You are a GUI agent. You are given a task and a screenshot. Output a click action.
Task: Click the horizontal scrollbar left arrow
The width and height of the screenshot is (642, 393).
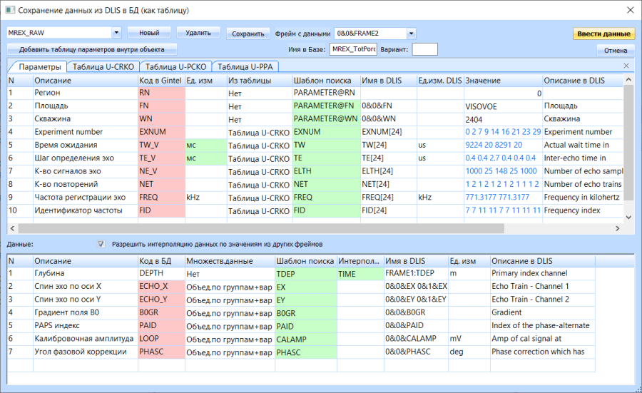tap(12, 228)
